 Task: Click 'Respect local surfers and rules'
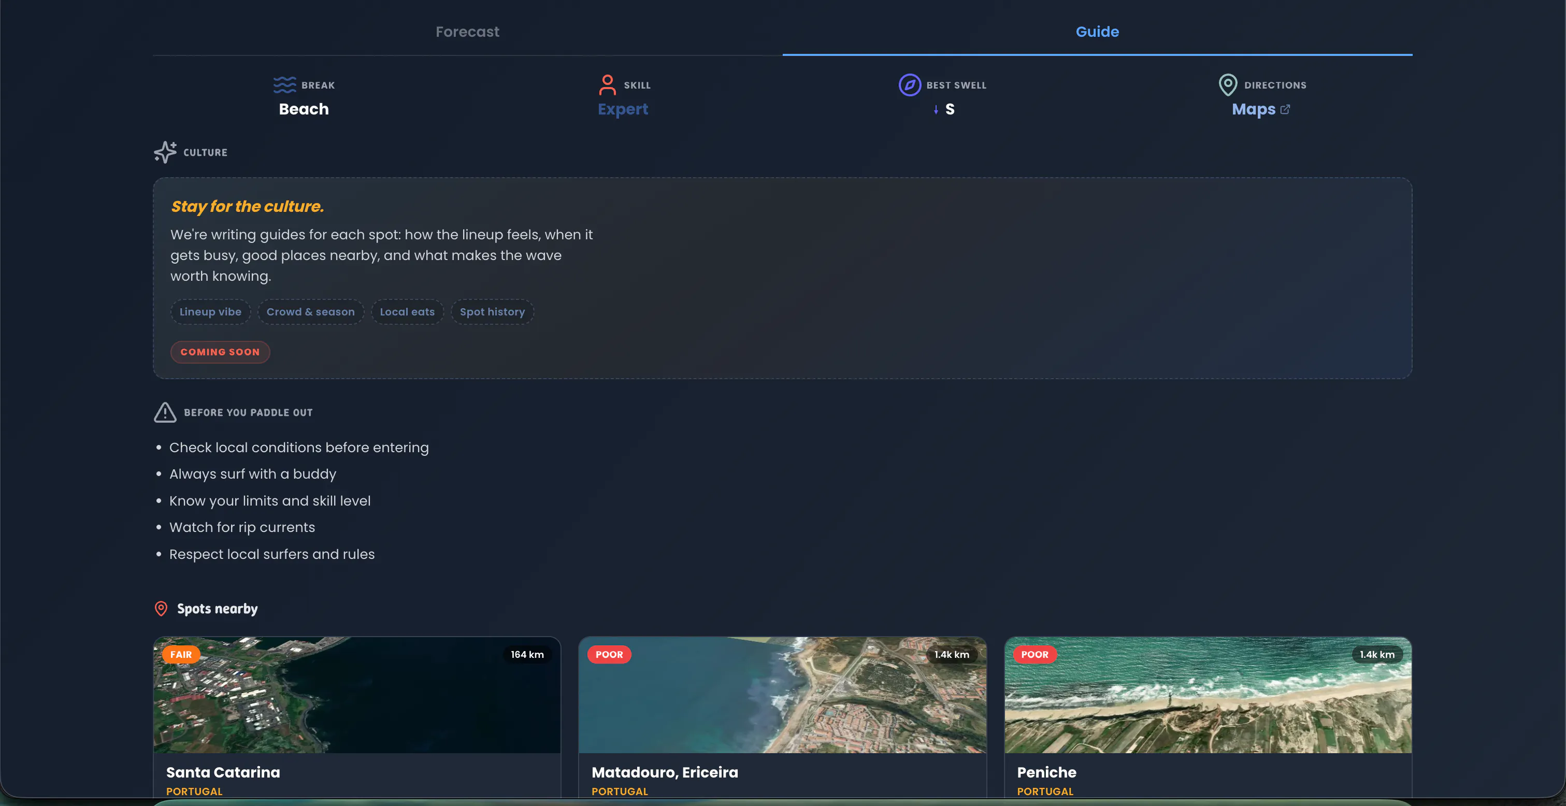click(272, 554)
